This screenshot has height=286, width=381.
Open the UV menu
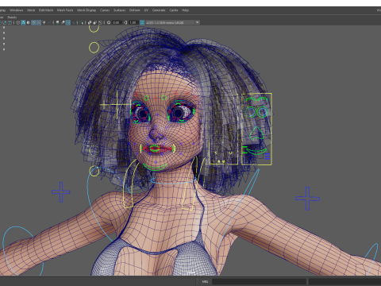[146, 10]
